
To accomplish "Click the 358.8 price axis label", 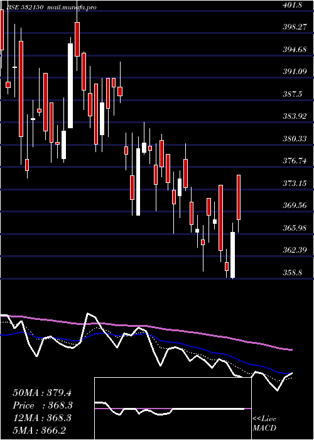I will click(293, 272).
